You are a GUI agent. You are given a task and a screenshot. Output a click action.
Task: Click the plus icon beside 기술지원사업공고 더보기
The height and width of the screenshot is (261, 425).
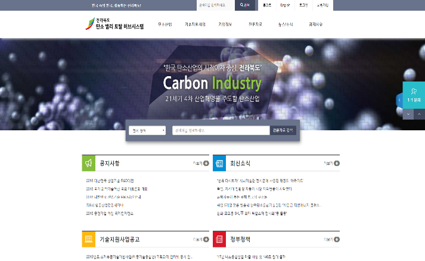point(206,240)
